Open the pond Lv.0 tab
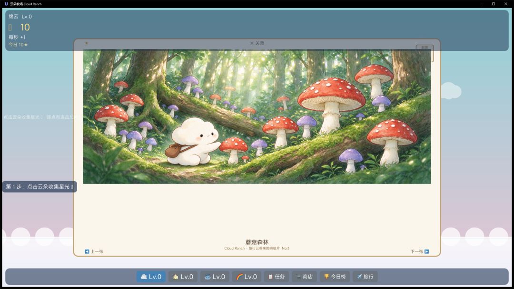 (x=215, y=277)
